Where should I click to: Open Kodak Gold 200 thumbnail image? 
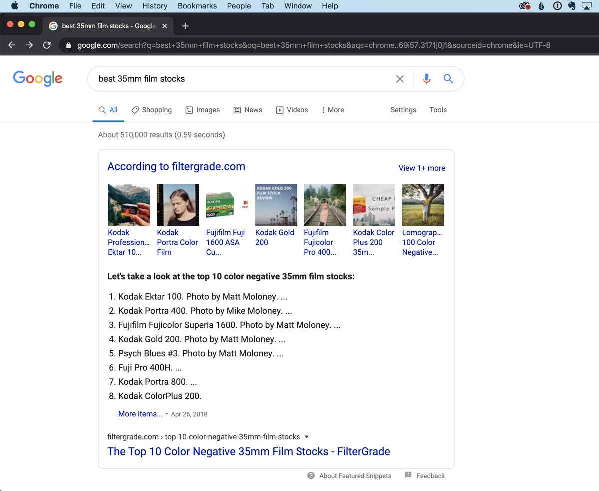pos(276,205)
